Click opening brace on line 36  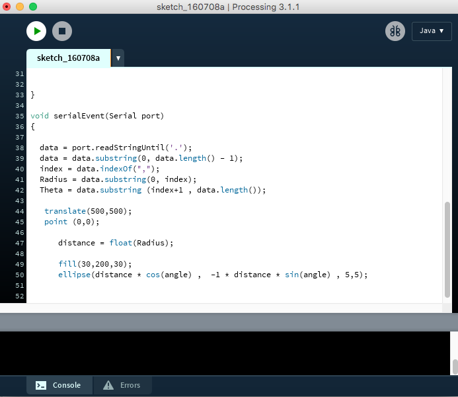click(x=33, y=126)
